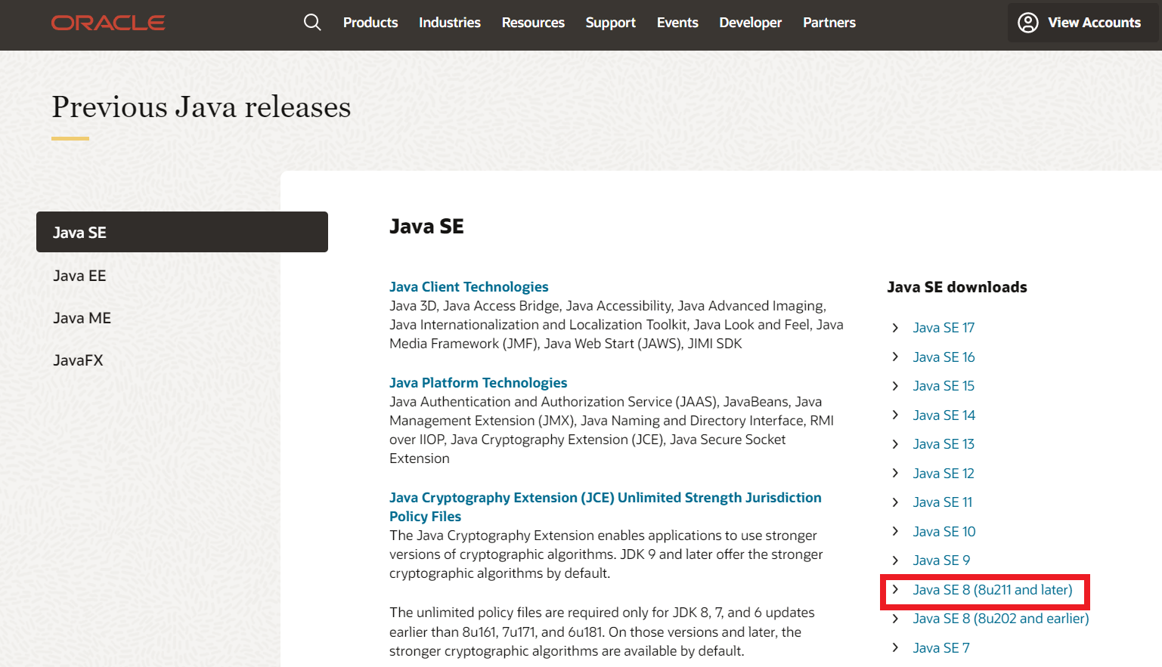
Task: Open the Partners menu
Action: click(829, 23)
